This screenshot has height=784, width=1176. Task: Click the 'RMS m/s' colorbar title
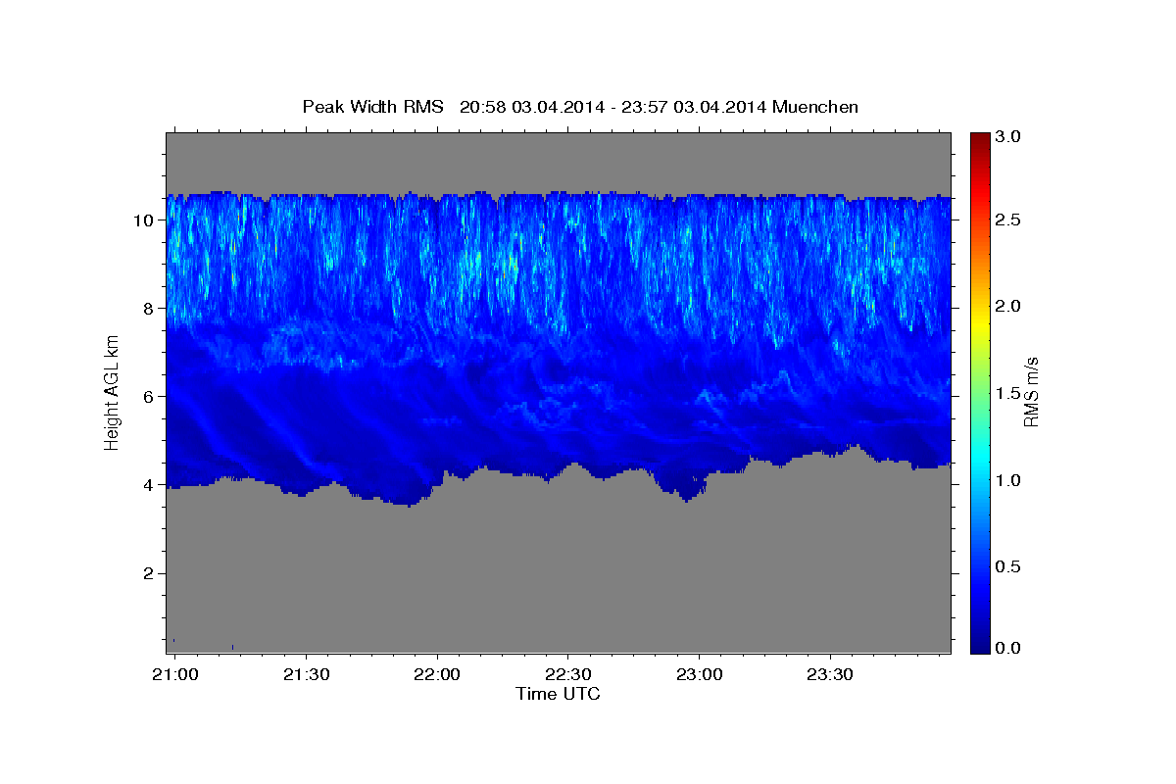(1031, 392)
